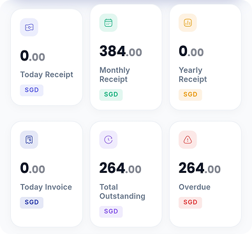Open the Monthly Receipt label
This screenshot has height=234, width=252.
pyautogui.click(x=115, y=75)
